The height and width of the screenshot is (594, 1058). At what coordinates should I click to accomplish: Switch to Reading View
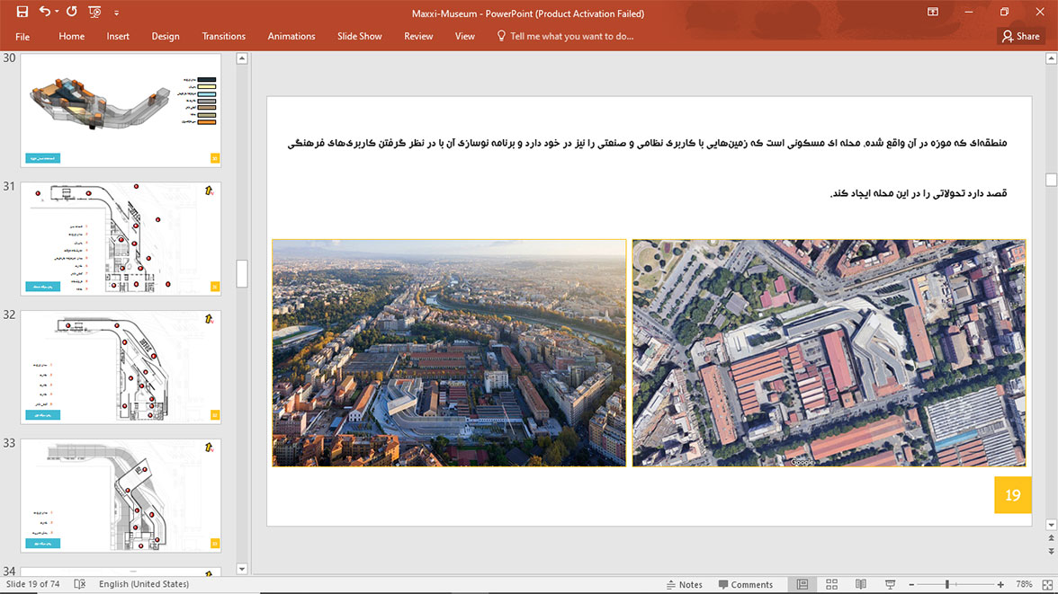tap(861, 584)
